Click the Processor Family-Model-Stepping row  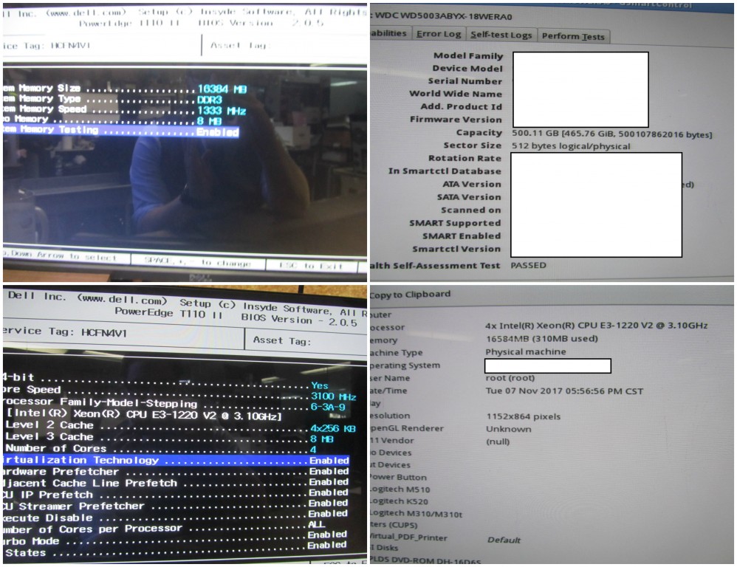174,404
